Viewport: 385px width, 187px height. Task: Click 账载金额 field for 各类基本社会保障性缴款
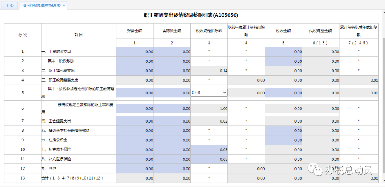click(134, 131)
